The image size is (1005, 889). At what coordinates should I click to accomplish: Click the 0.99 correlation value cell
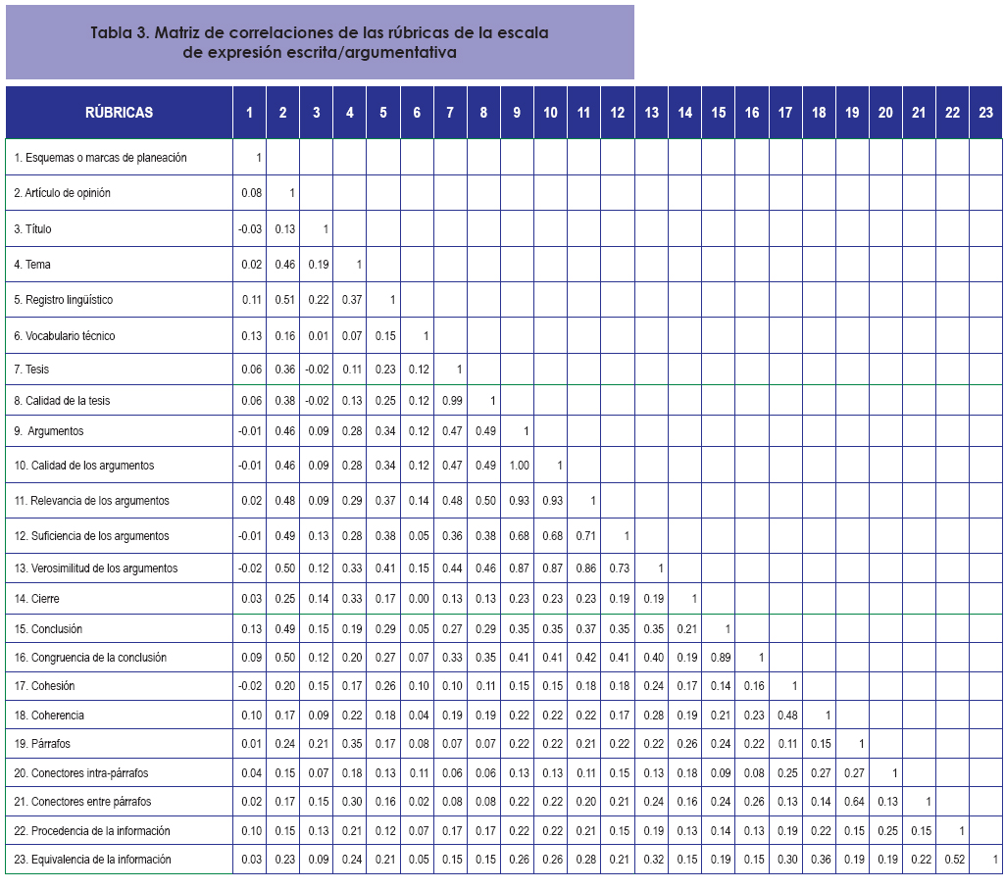(x=450, y=401)
